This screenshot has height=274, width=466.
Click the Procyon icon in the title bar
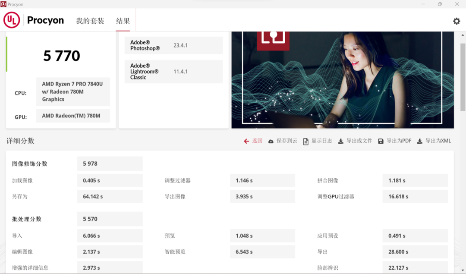point(3,4)
